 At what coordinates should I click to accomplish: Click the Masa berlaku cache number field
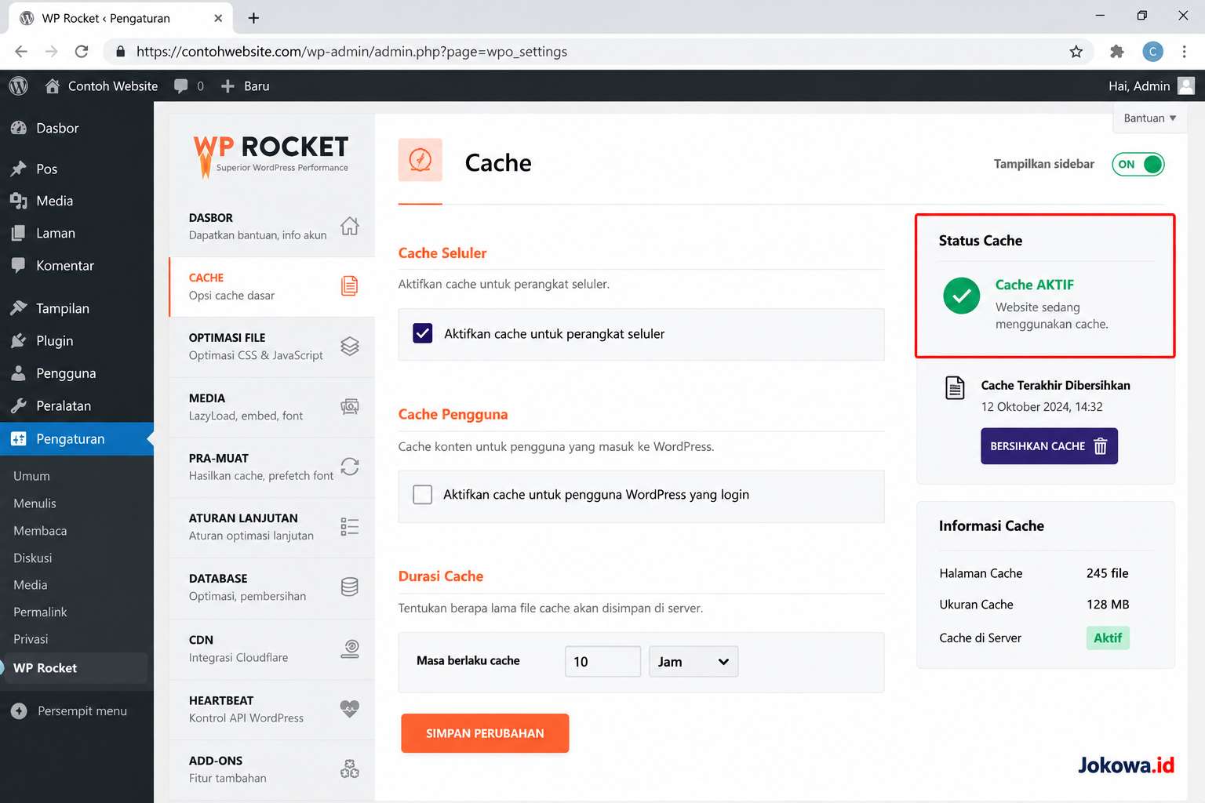click(602, 662)
